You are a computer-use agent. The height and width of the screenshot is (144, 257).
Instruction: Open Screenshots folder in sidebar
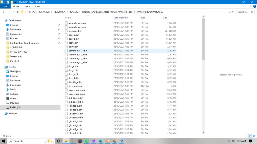(16, 56)
